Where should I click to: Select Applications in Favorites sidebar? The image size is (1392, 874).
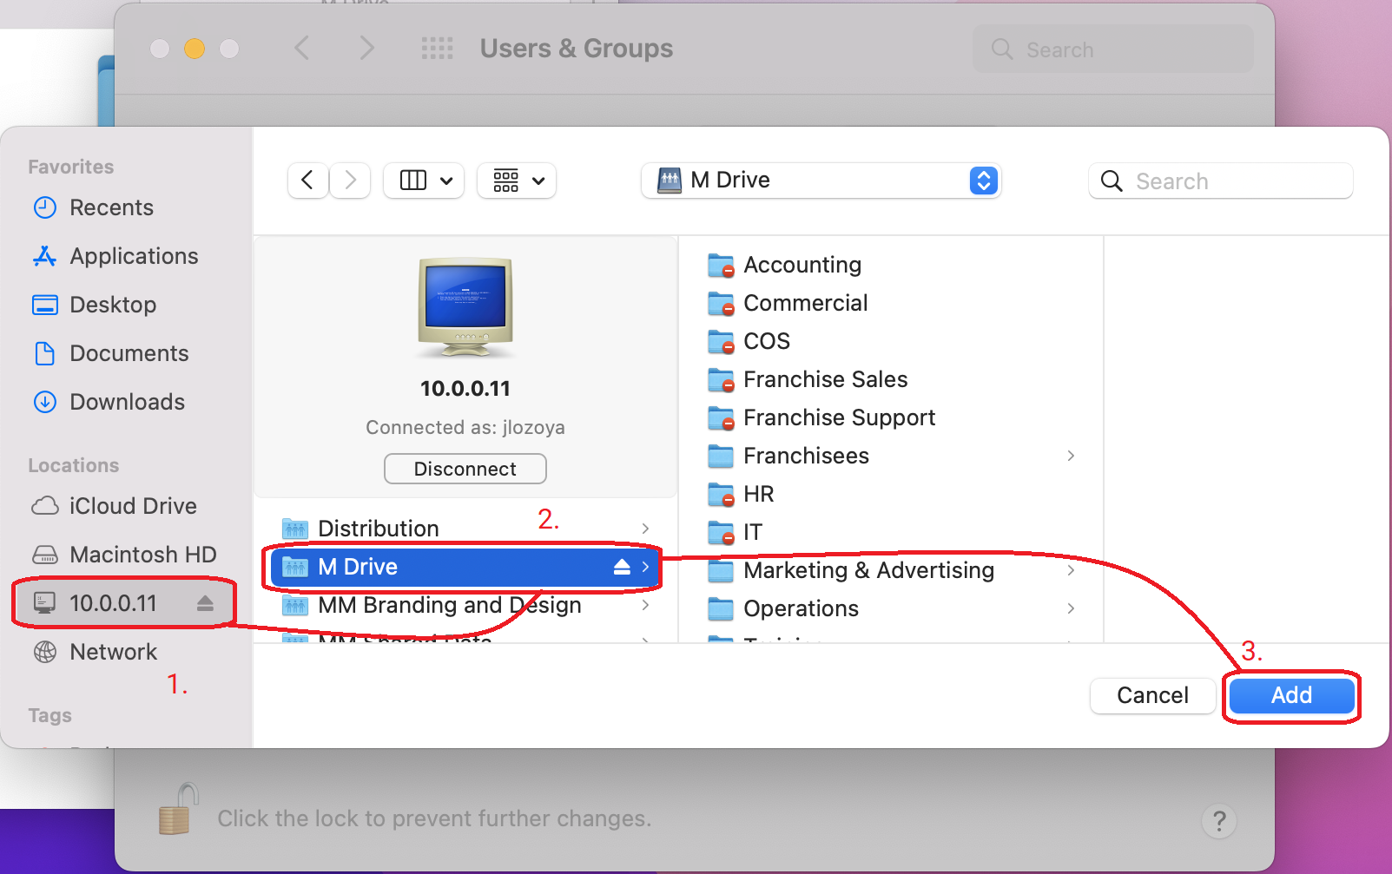(134, 256)
